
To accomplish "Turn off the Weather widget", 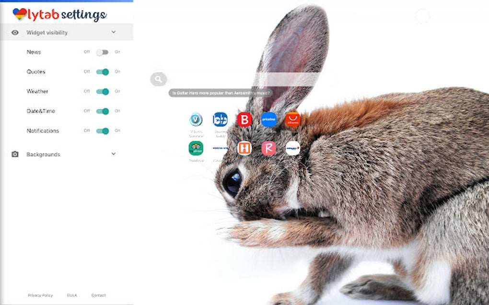I will coord(104,91).
